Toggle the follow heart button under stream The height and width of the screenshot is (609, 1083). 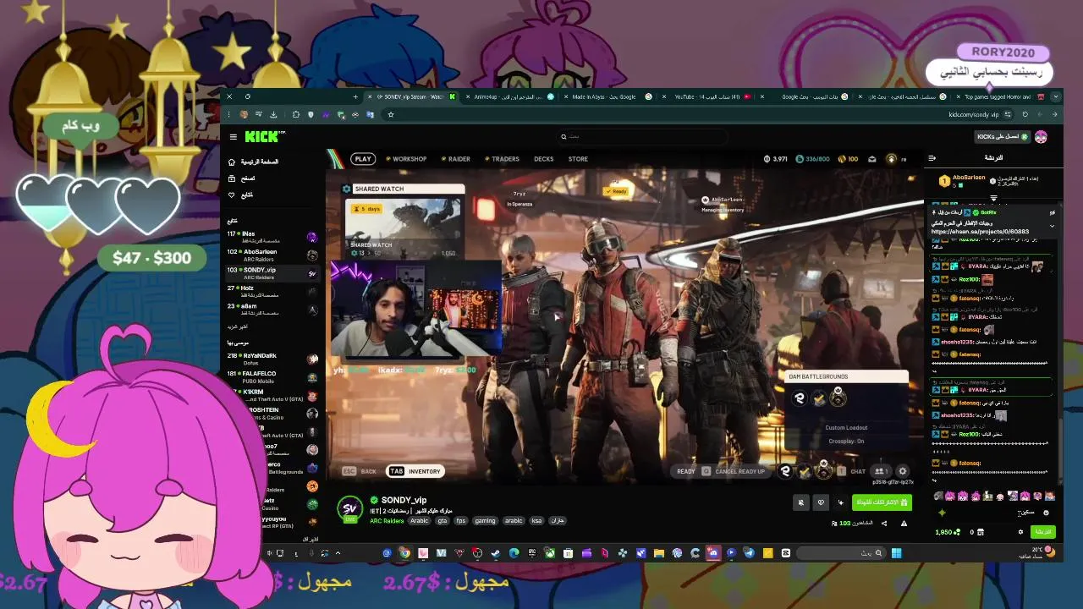click(x=820, y=502)
